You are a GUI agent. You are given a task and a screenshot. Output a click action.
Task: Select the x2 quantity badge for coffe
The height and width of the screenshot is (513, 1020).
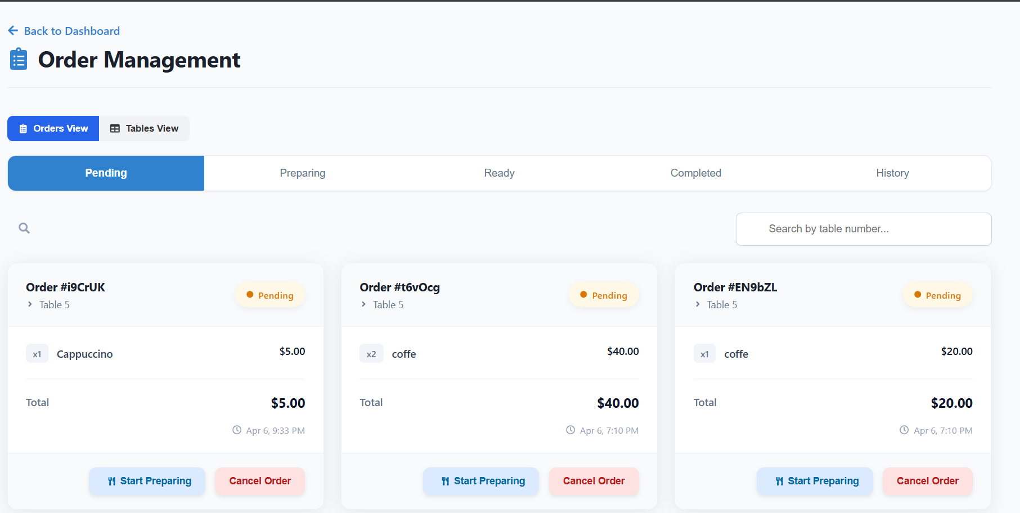pyautogui.click(x=371, y=353)
